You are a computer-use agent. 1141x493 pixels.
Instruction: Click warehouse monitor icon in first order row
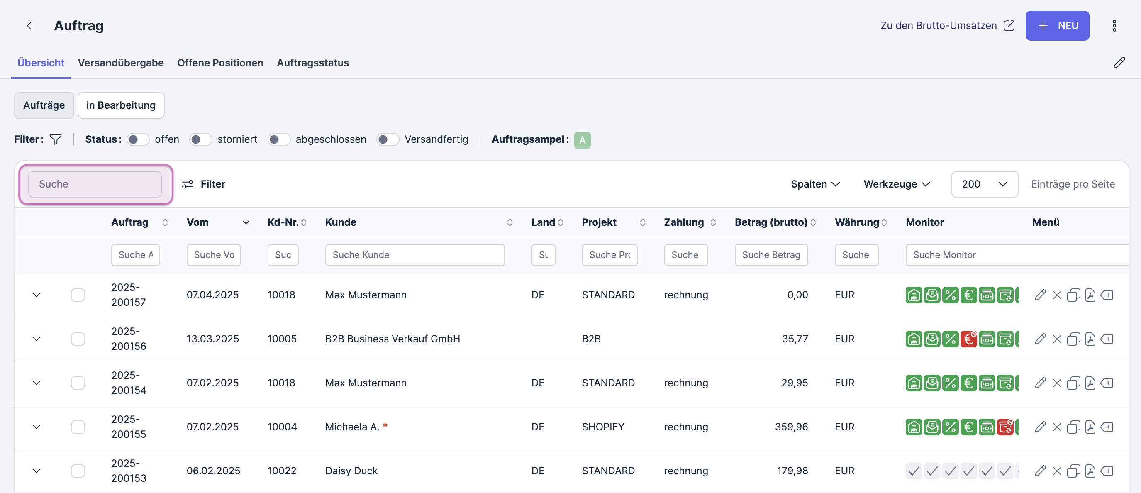(x=913, y=295)
